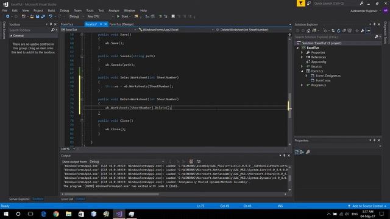Switch to the Form1.cs [Design] tab
390x219 pixels.
tap(121, 24)
